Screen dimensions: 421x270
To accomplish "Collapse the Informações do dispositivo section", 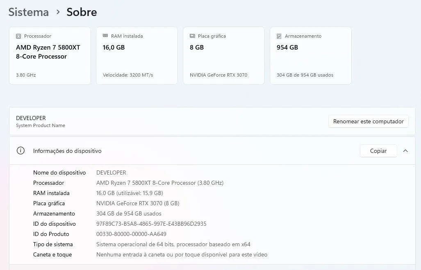I will pos(405,151).
